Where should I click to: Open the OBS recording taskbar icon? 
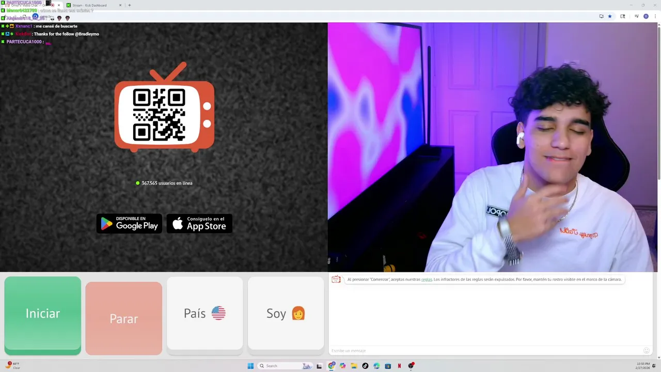click(x=411, y=366)
